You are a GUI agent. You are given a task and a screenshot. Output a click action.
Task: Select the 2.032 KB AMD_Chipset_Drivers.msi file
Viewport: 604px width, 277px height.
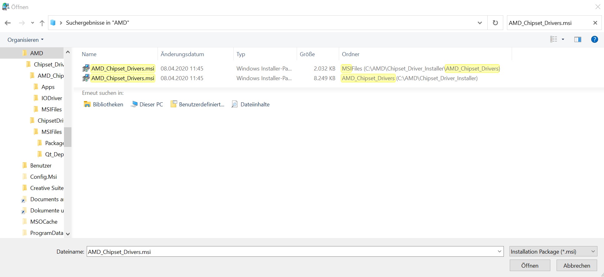point(123,68)
